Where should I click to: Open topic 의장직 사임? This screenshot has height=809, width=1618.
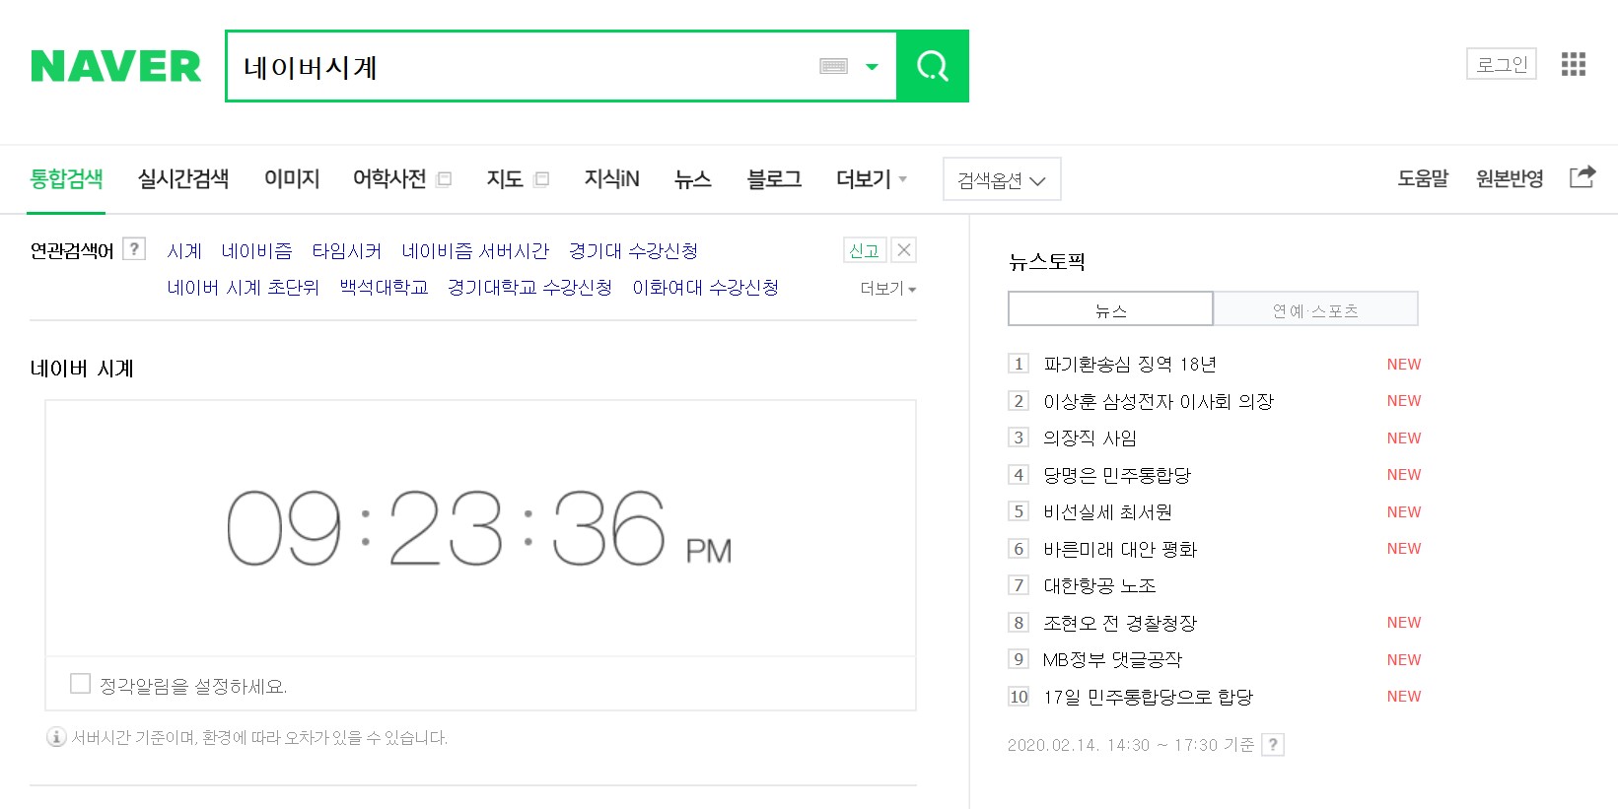pos(1090,438)
